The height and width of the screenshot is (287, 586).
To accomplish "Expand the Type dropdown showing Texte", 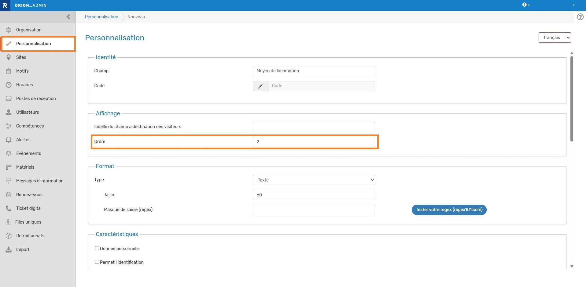I will [x=314, y=180].
